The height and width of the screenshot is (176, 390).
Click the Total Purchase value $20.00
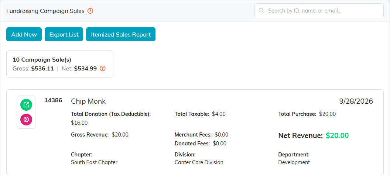pos(327,114)
